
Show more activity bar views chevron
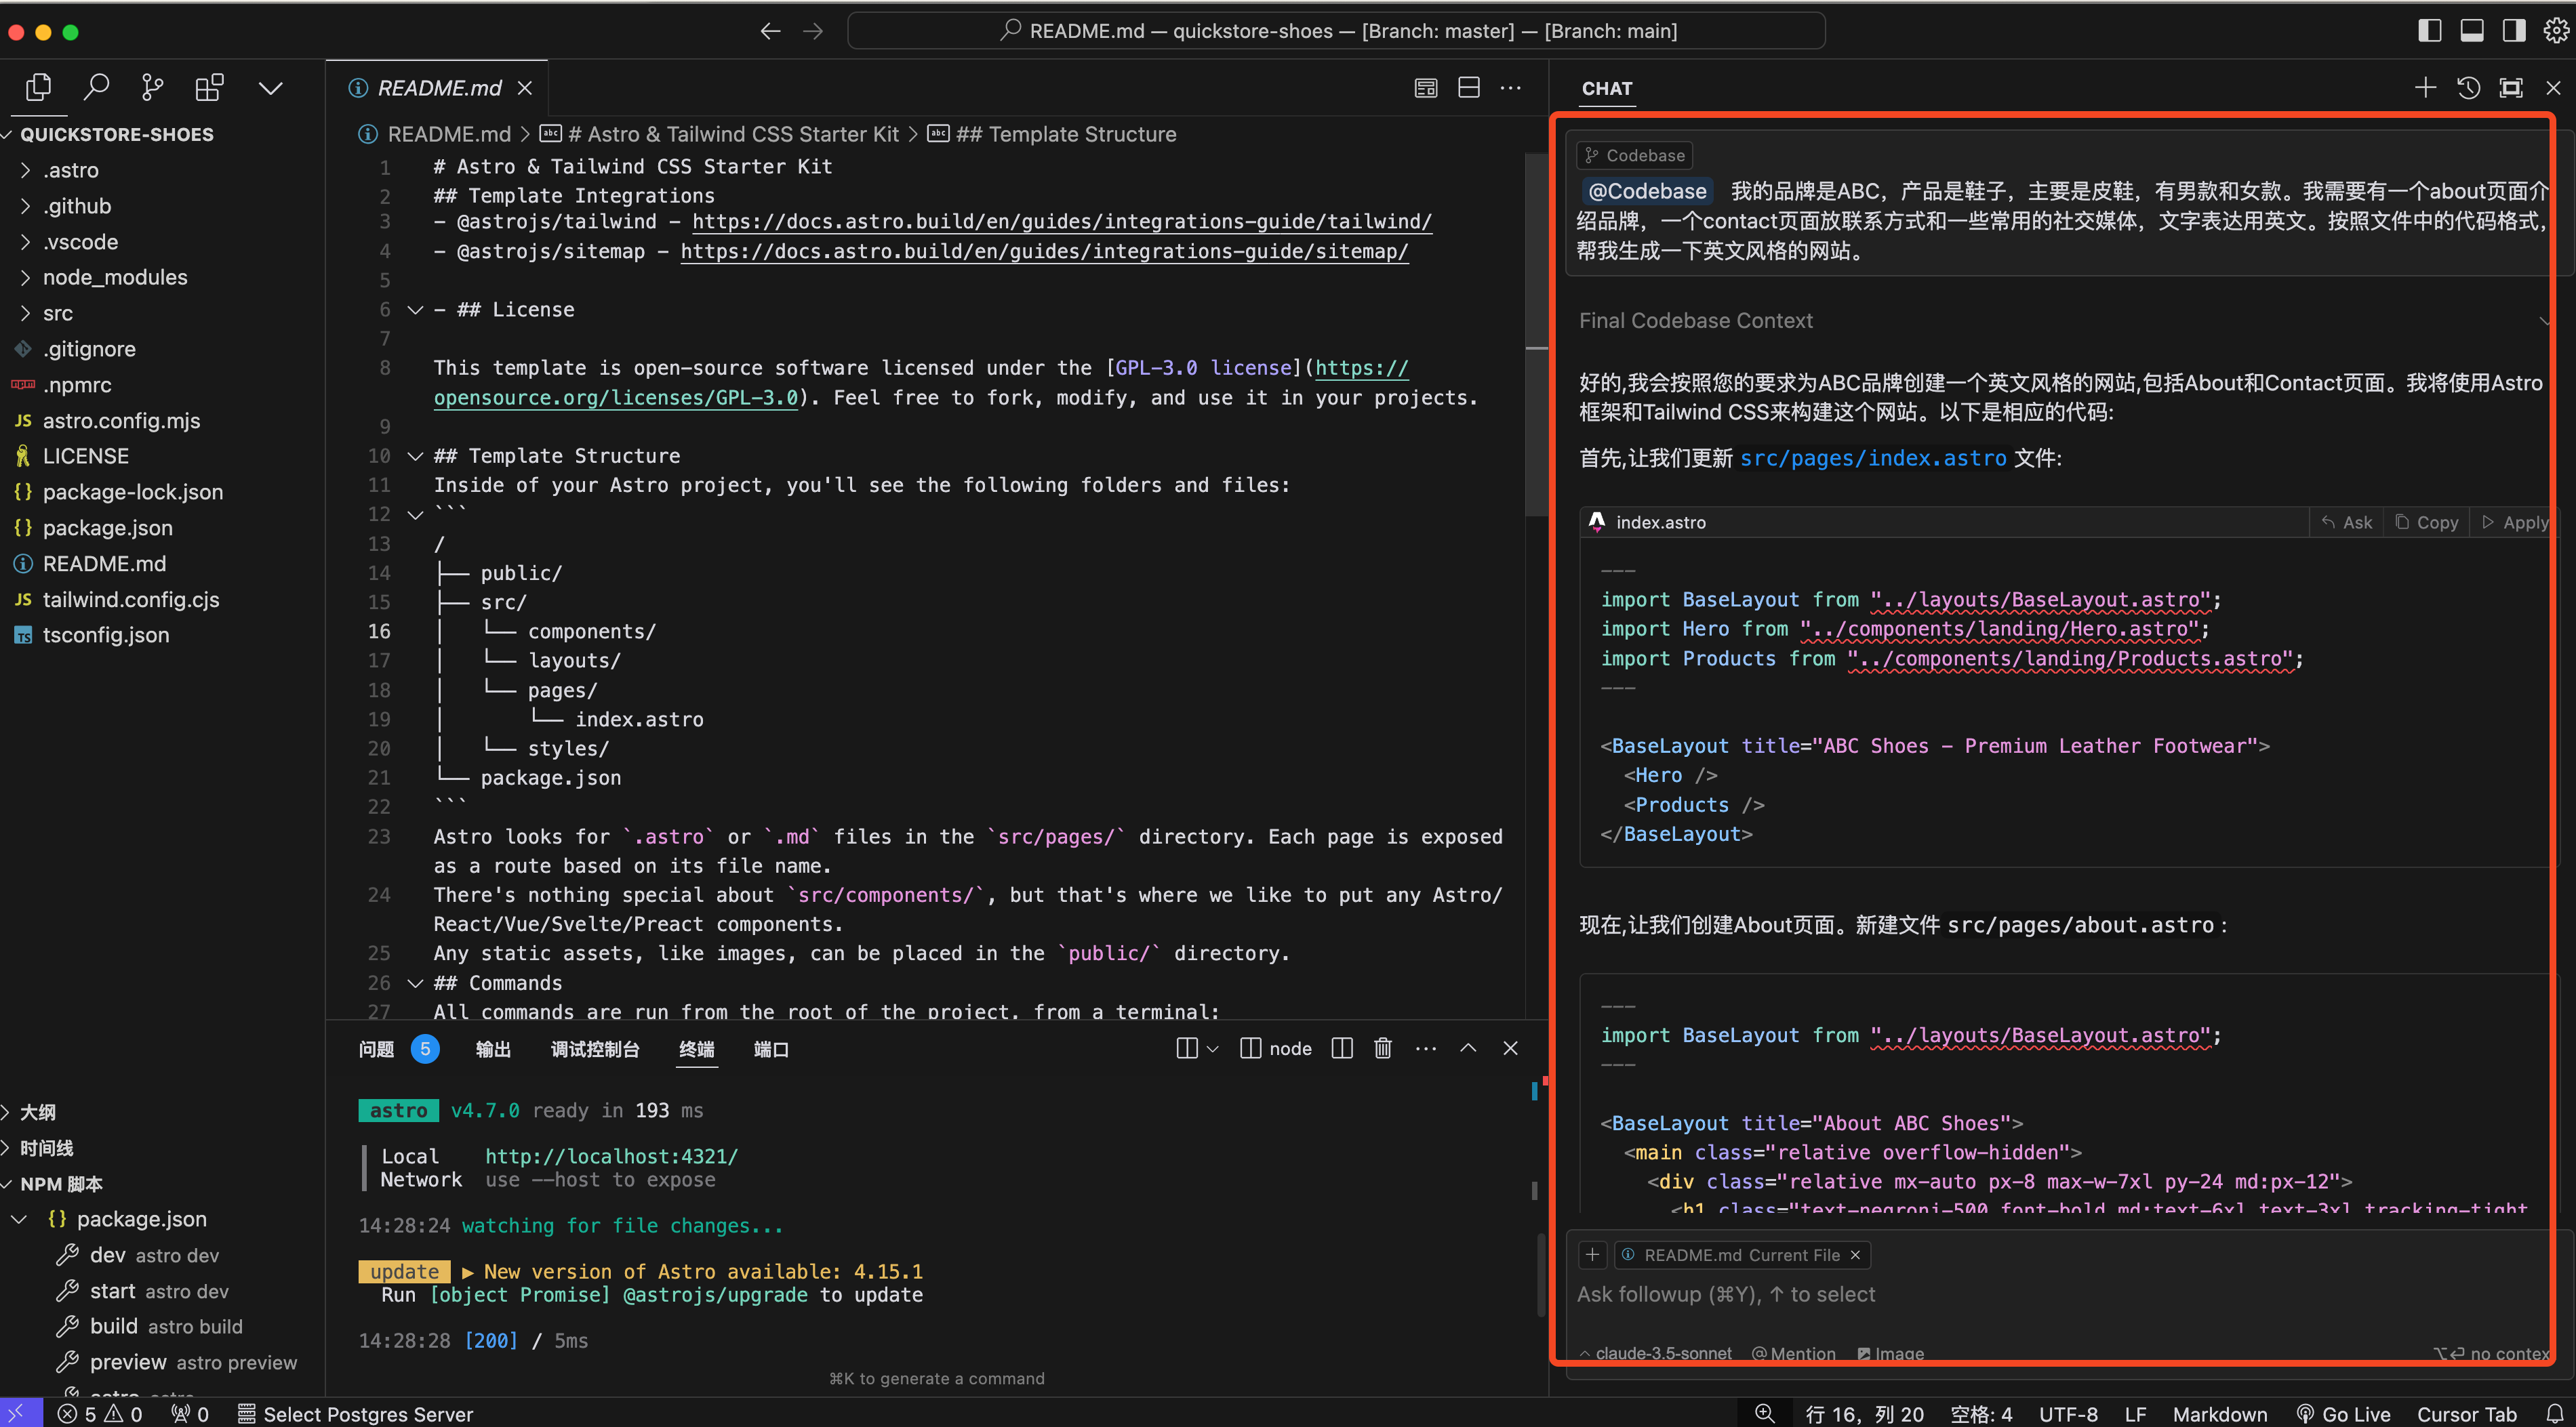pos(270,88)
